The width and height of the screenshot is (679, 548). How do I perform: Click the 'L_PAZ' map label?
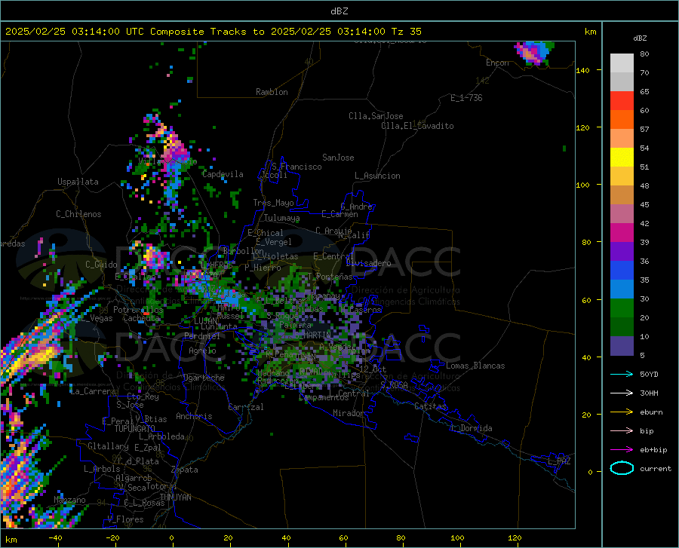click(559, 461)
